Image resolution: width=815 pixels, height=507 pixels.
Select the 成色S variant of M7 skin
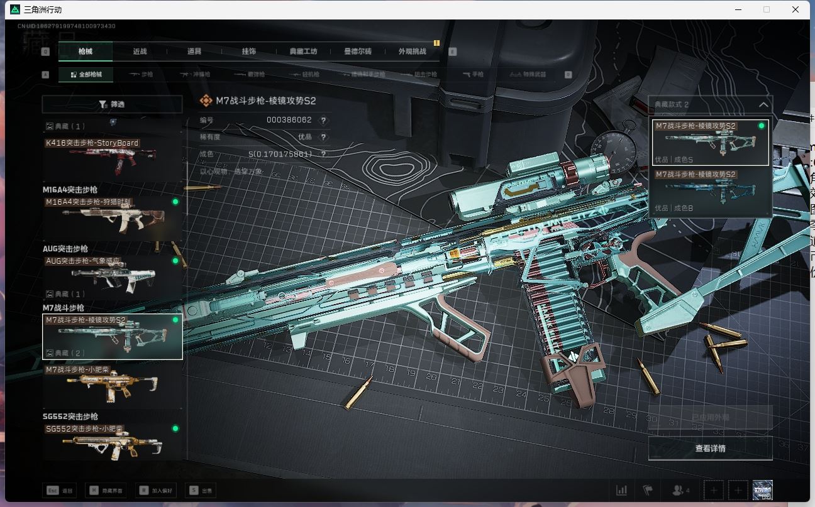coord(710,143)
